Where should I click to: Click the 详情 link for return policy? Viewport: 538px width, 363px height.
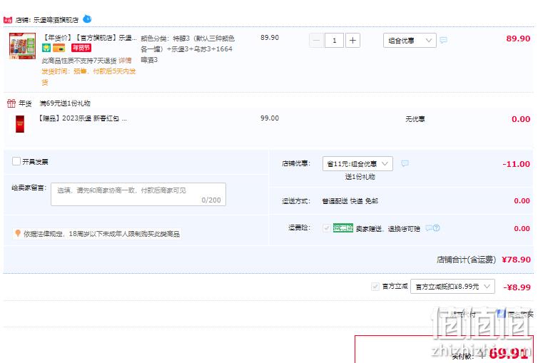(126, 61)
